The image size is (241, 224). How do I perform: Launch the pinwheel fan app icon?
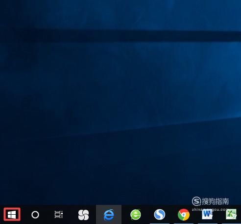pos(83,215)
